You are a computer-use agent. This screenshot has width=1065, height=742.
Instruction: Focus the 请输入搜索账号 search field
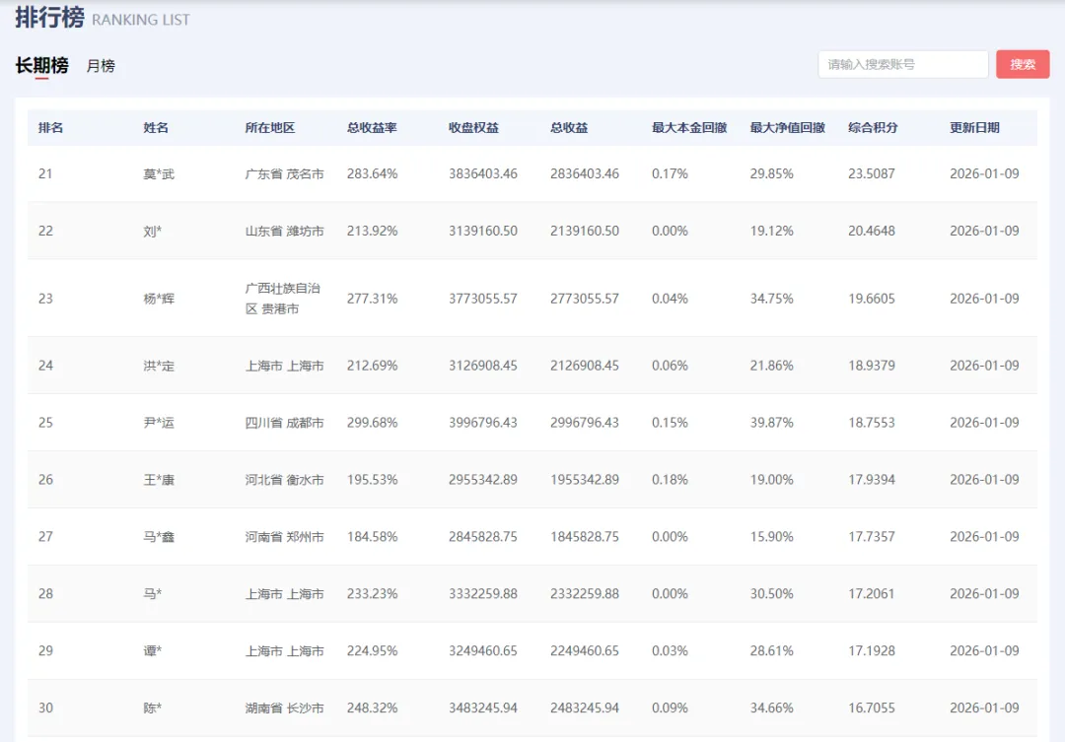[902, 64]
